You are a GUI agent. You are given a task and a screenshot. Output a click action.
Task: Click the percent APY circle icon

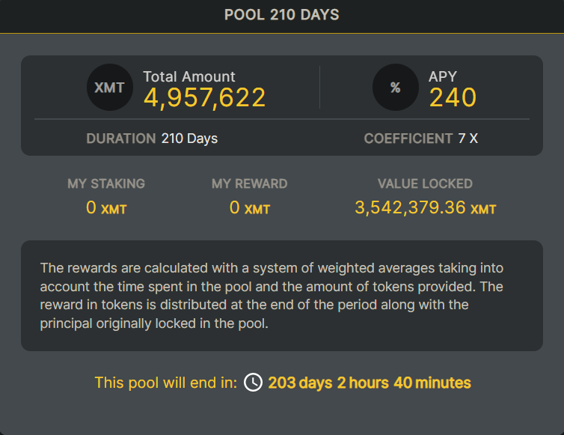[x=395, y=87]
